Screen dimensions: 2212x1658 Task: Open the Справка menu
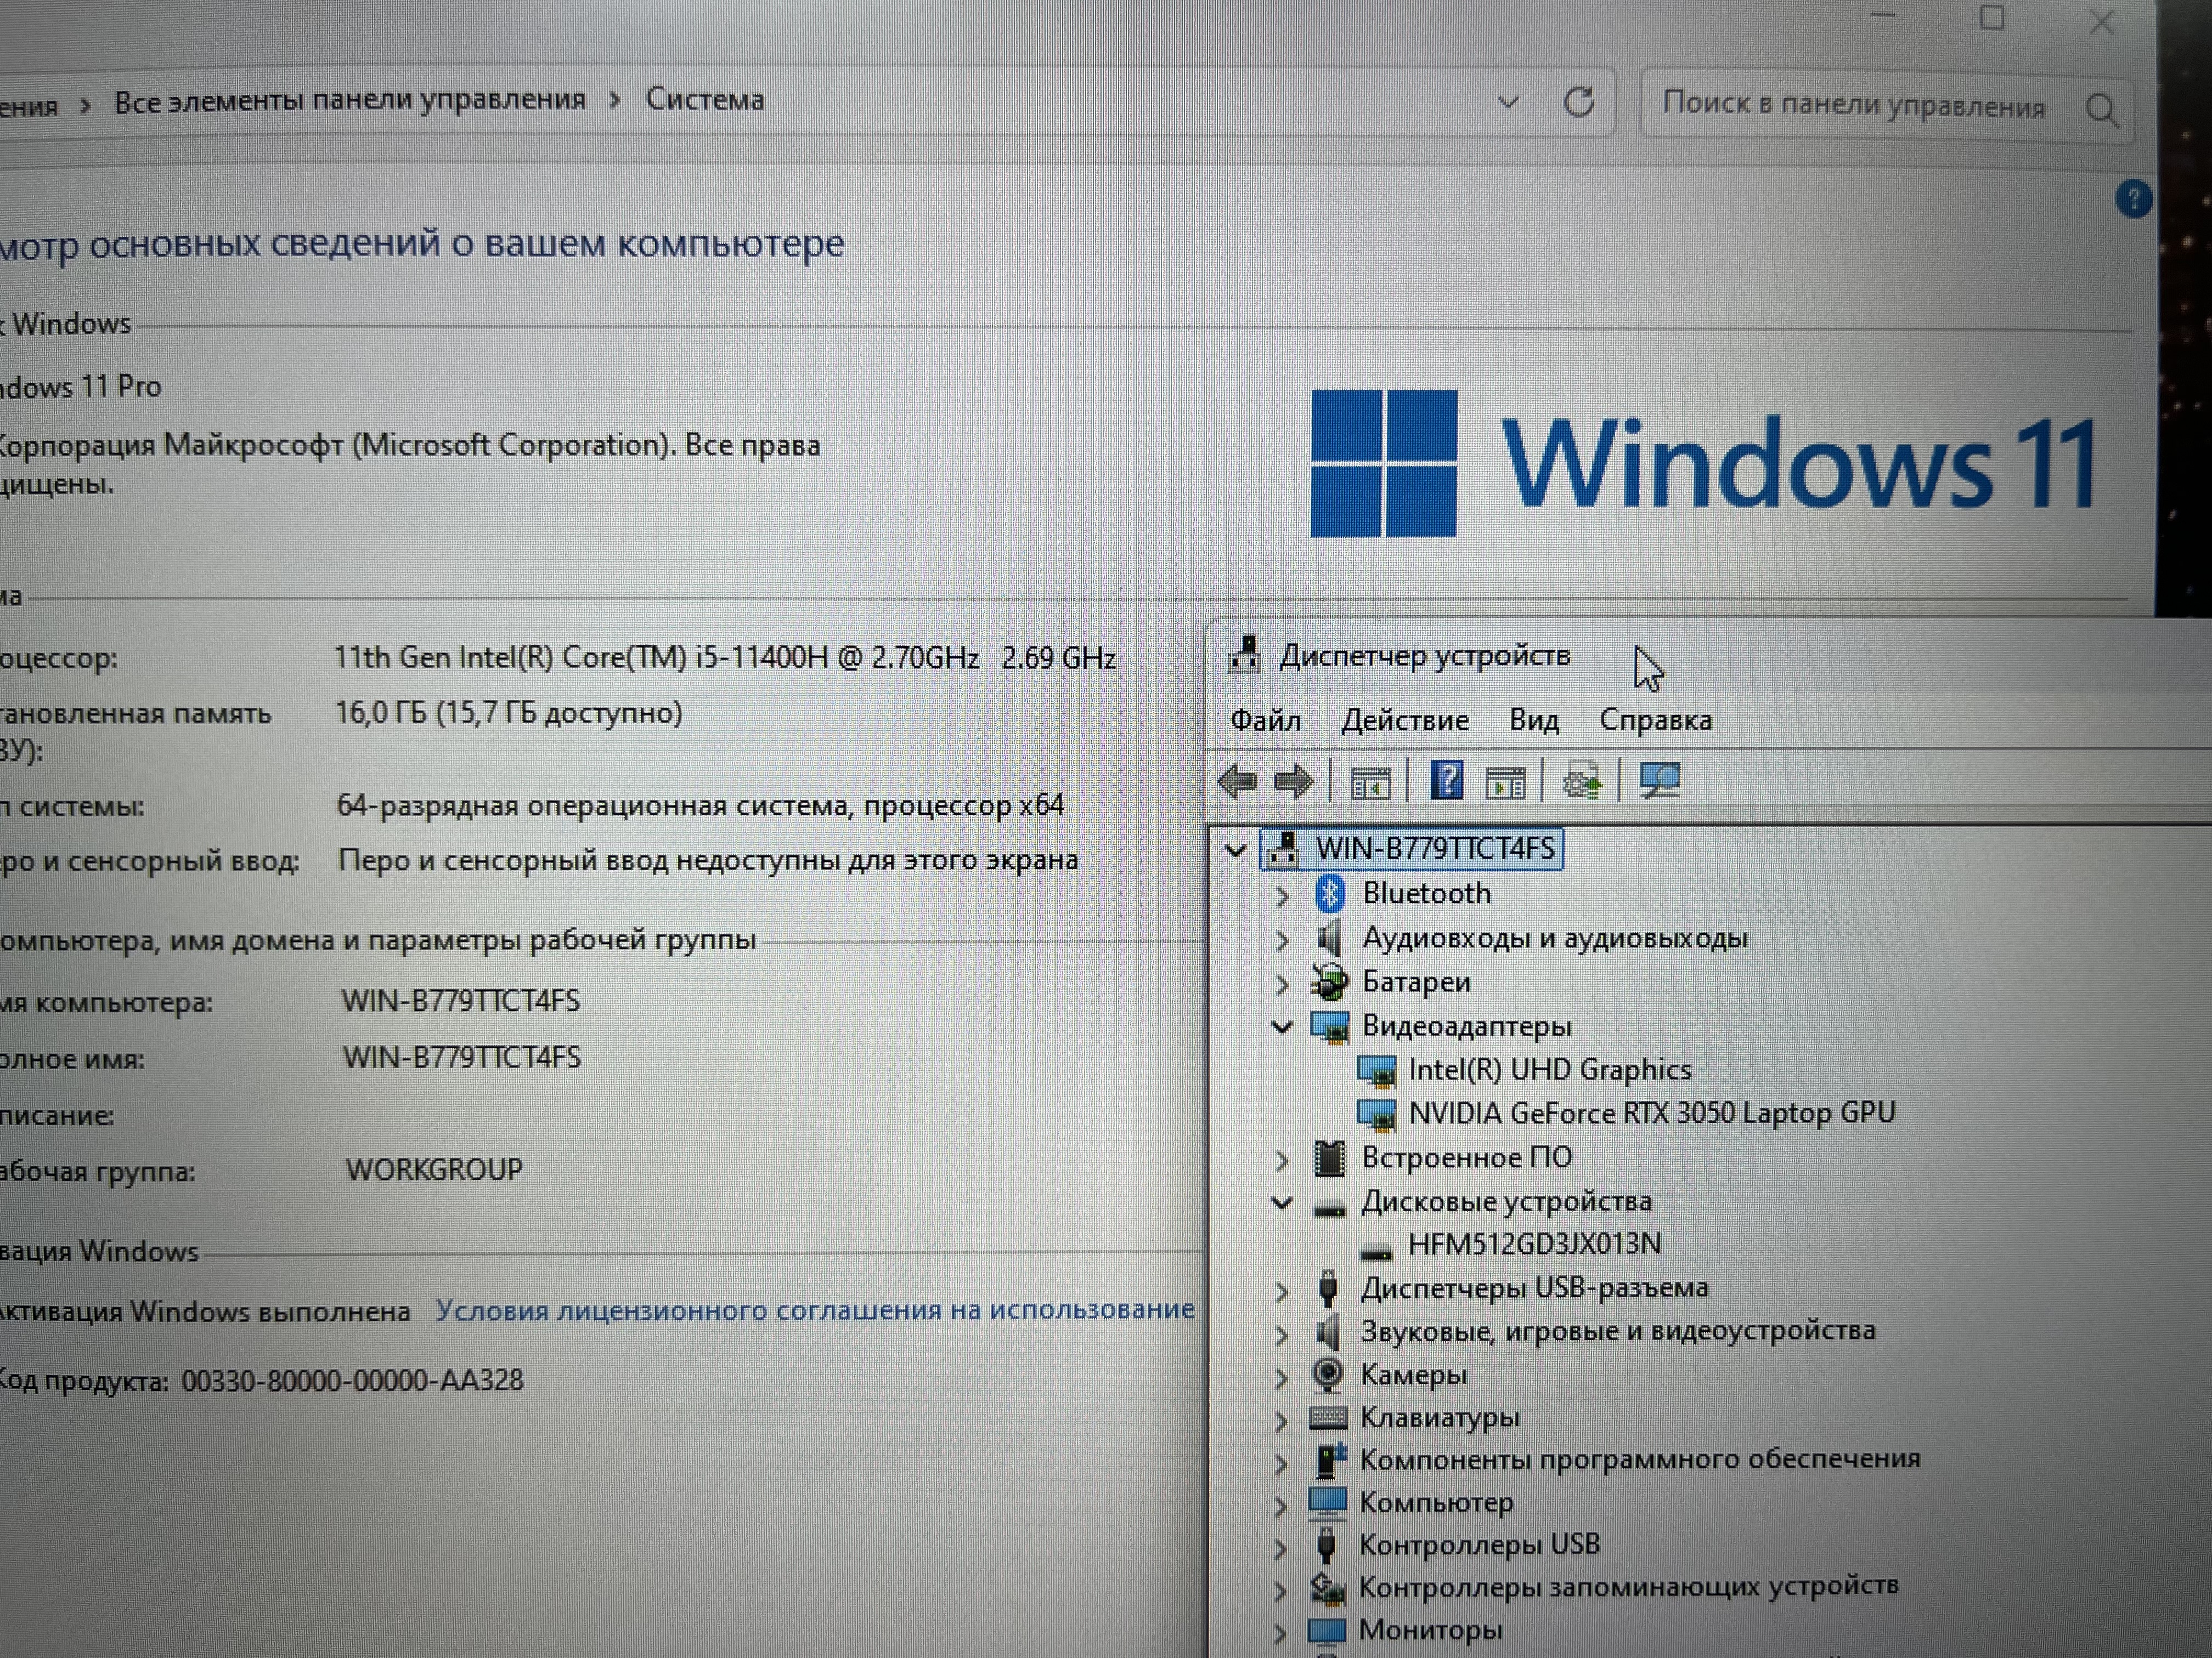click(1656, 719)
